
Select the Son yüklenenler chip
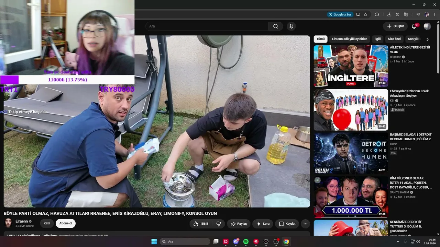414,39
